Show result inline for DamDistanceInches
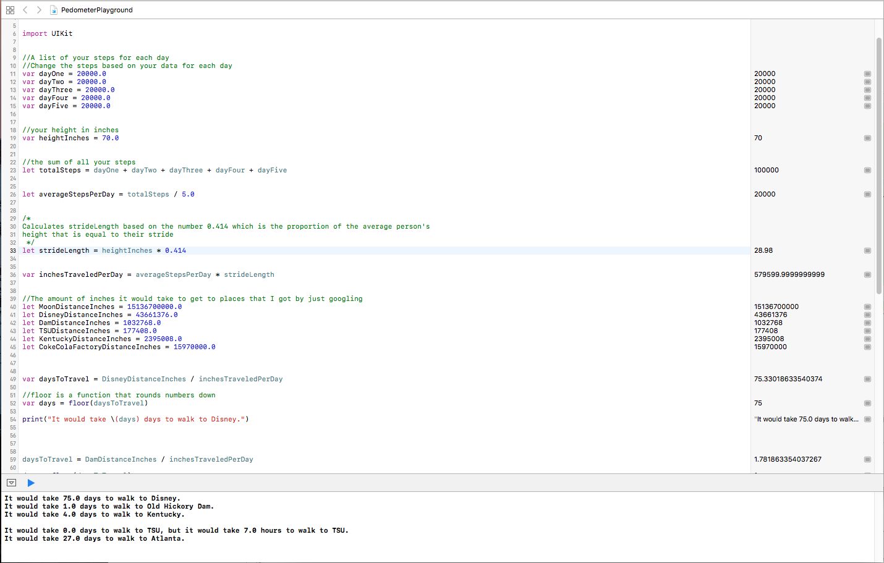 (x=867, y=323)
